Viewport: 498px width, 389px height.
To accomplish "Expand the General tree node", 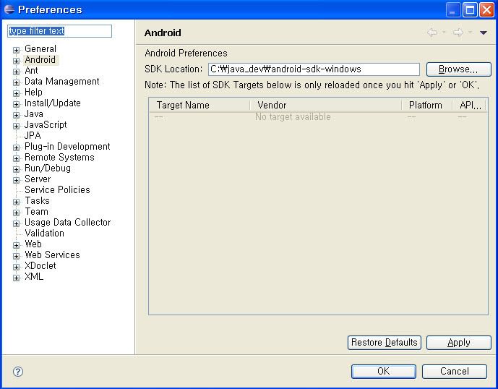I will pyautogui.click(x=16, y=50).
